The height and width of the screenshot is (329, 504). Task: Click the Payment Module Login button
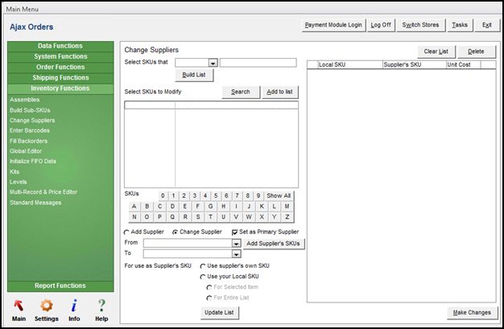pyautogui.click(x=333, y=25)
